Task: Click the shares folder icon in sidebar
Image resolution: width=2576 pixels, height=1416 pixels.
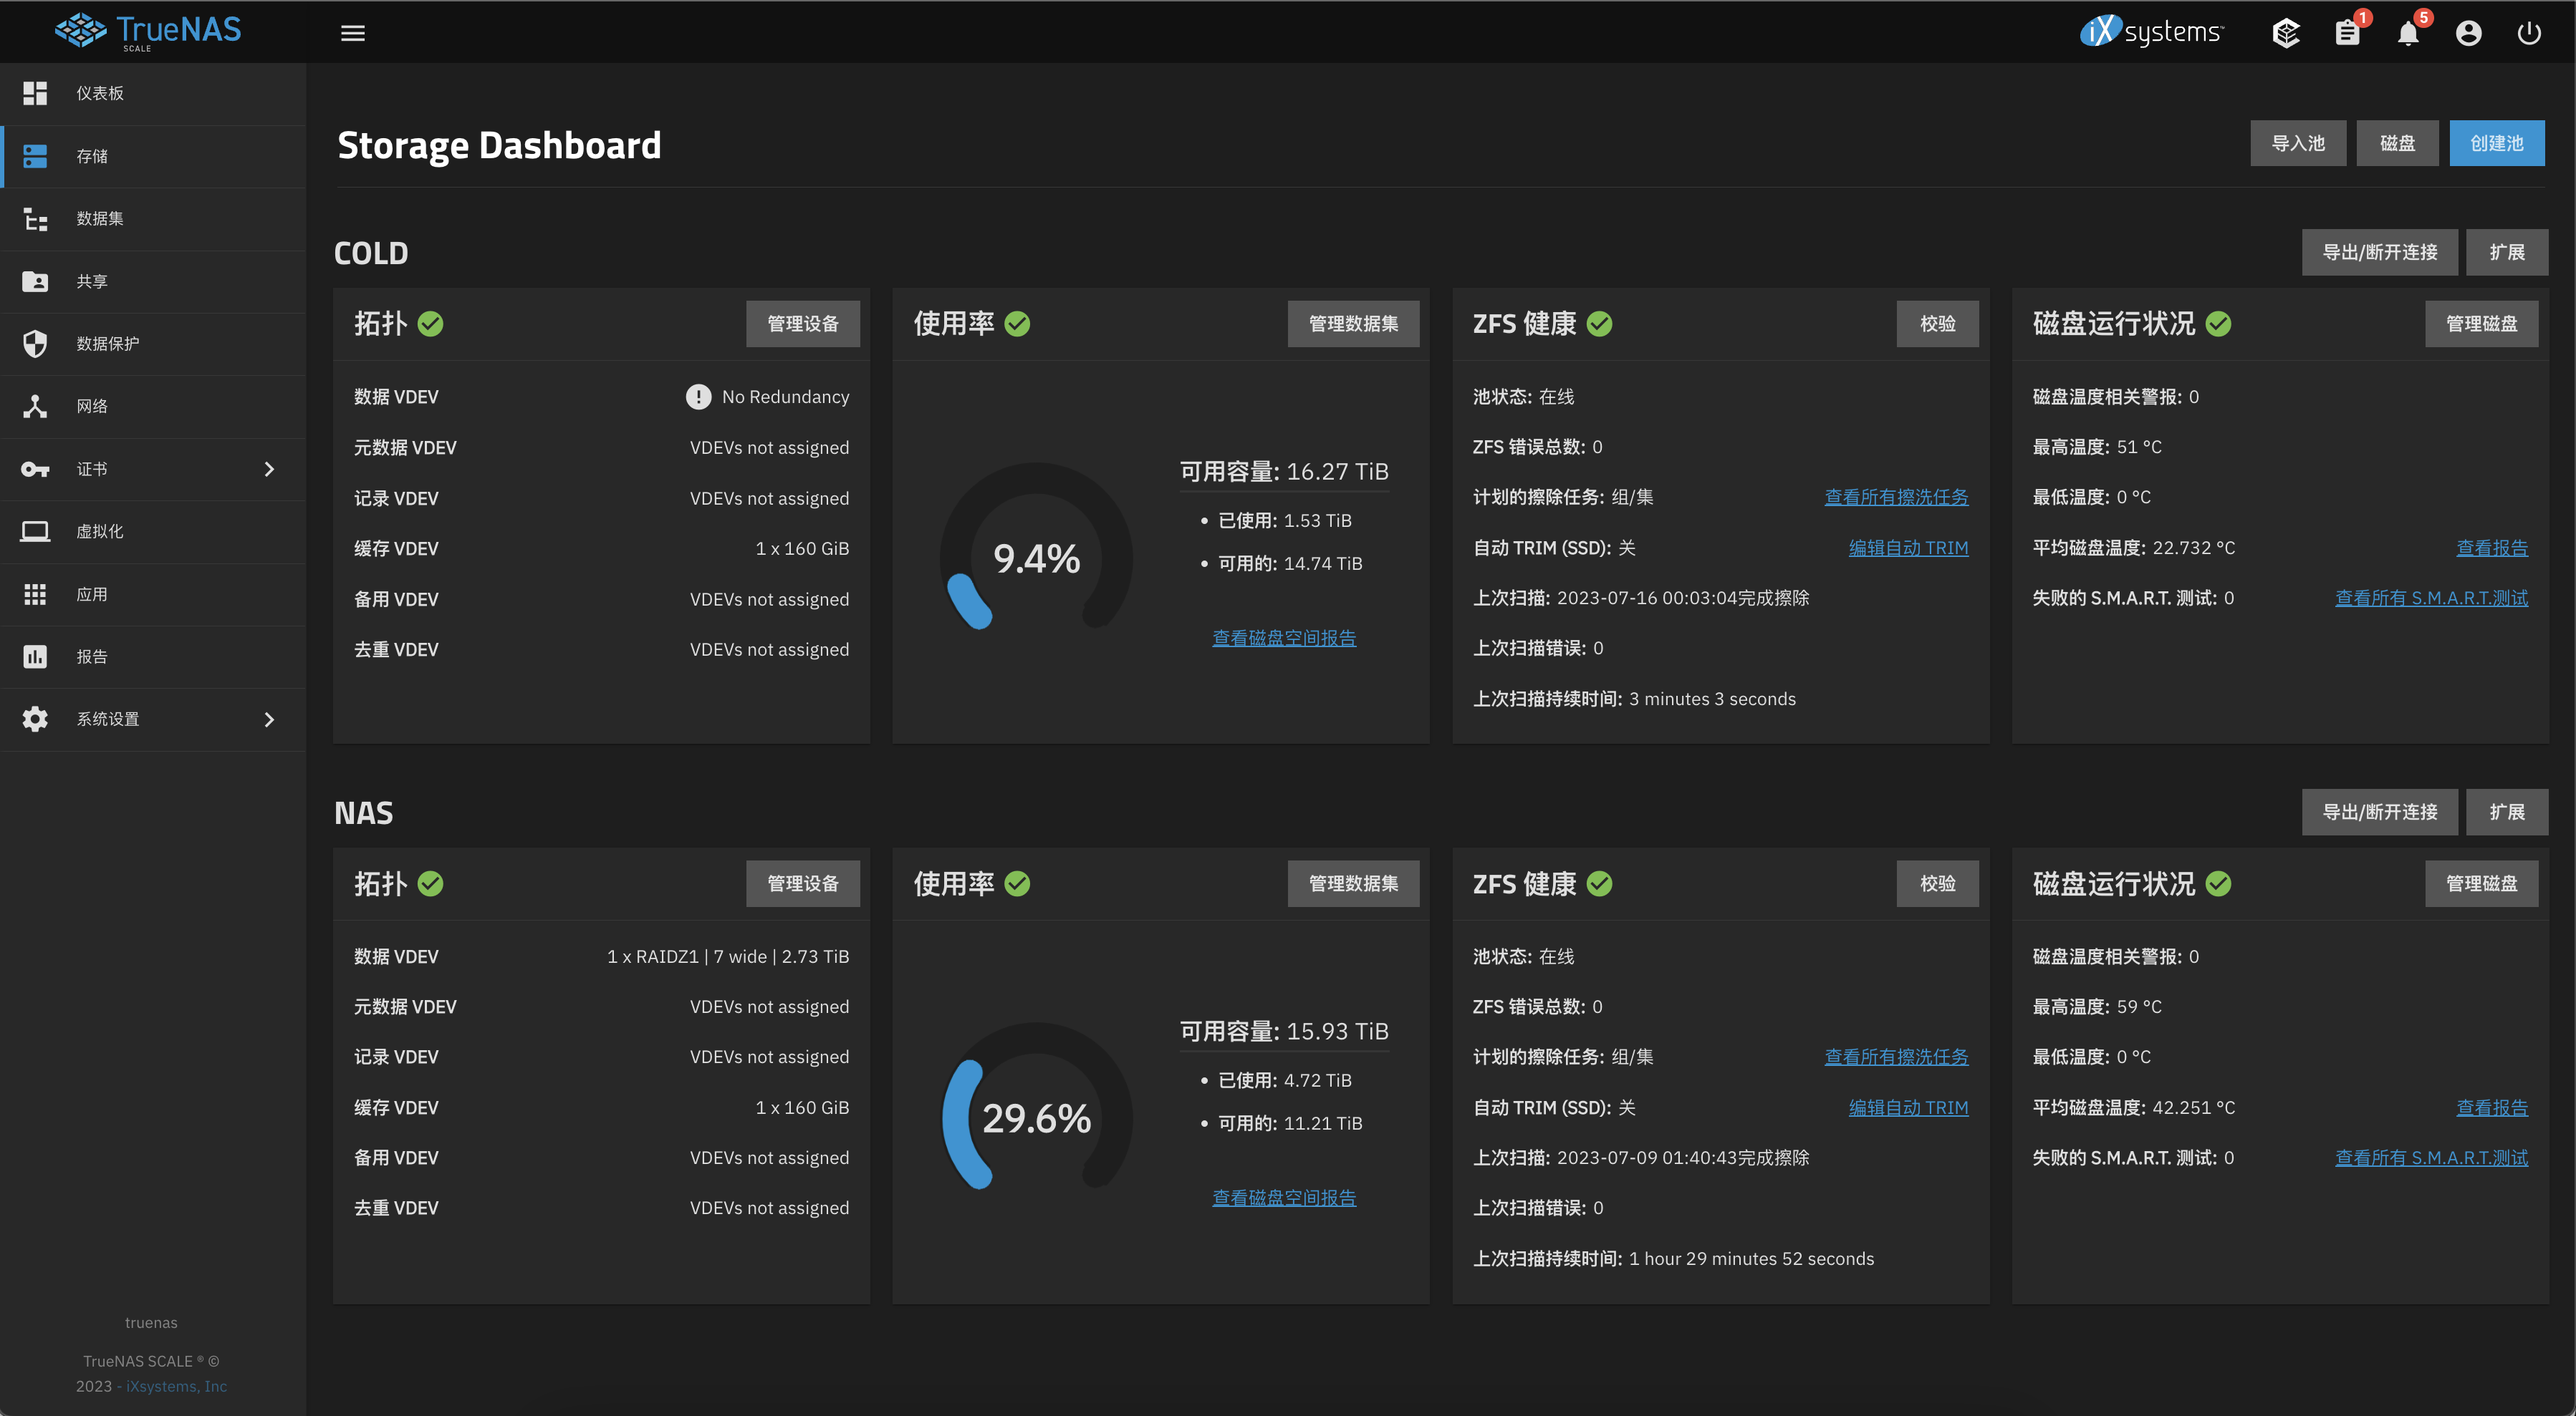Action: [35, 281]
